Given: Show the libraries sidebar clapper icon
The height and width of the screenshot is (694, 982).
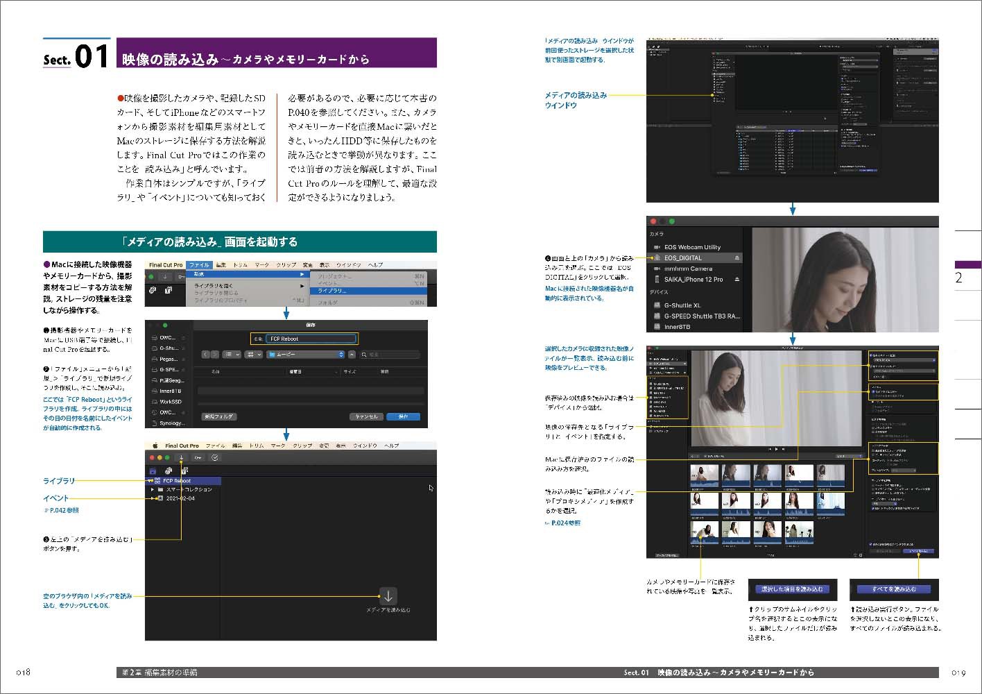Looking at the screenshot, I should pos(153,471).
